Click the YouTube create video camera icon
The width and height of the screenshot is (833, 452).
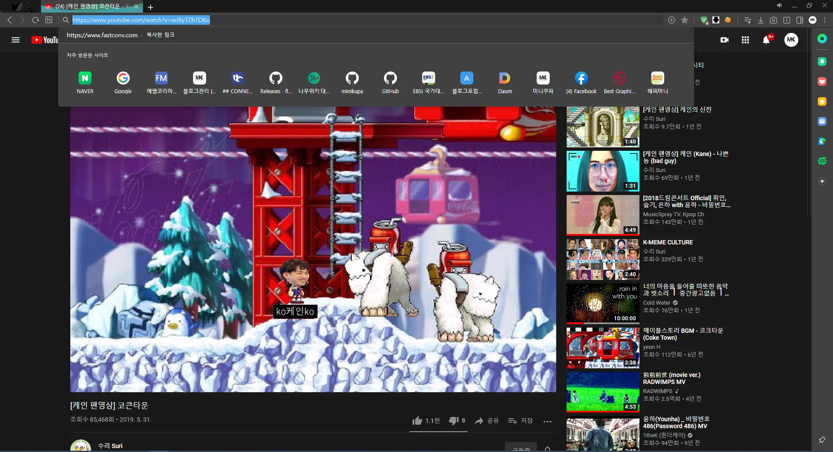tap(725, 40)
